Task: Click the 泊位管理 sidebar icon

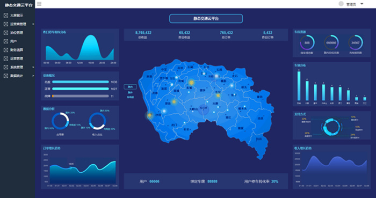Action: point(6,33)
